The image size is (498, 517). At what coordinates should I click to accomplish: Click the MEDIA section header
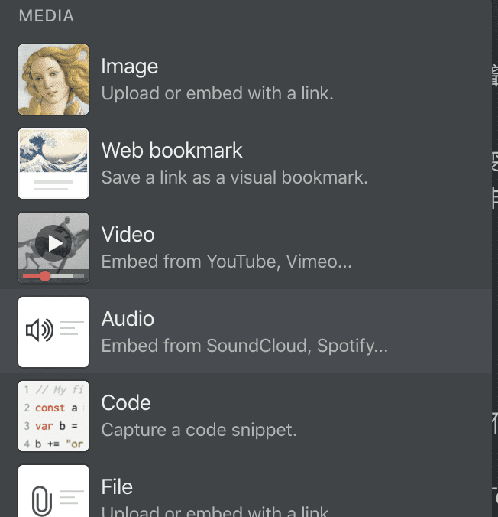pyautogui.click(x=47, y=16)
